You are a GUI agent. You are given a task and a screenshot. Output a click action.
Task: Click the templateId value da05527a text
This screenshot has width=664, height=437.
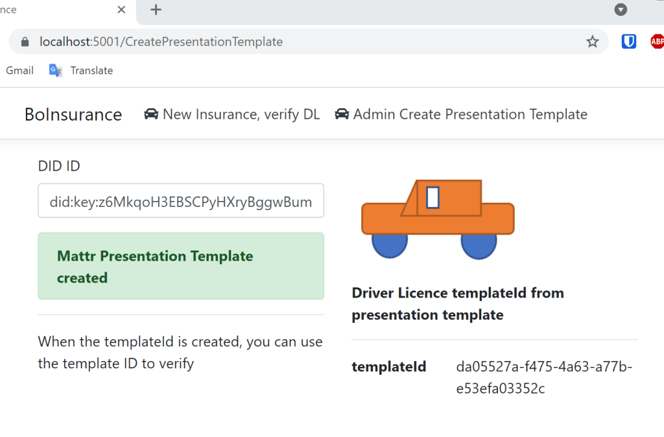click(x=543, y=377)
